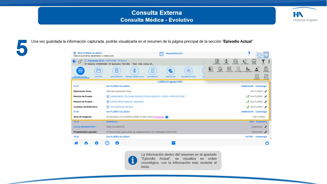Click the power button in bottom bar
Screen dimensions: 327x184
click(267, 143)
